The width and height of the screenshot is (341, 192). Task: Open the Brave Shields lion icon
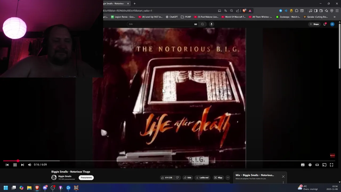point(244,11)
